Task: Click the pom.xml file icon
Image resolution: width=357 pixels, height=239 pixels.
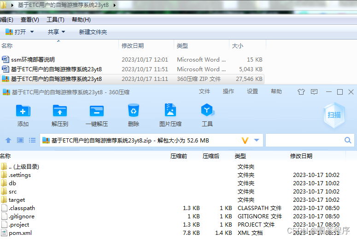Action: 4,233
